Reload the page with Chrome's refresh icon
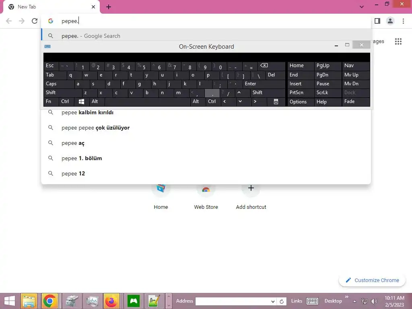The height and width of the screenshot is (309, 412). [35, 21]
